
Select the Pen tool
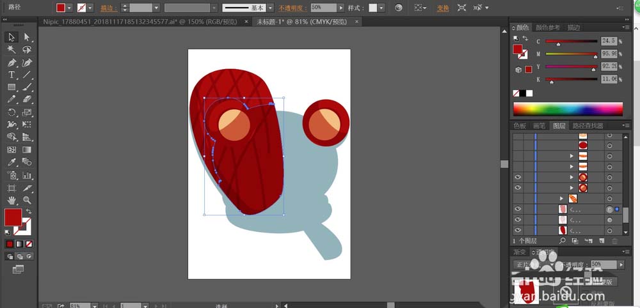pyautogui.click(x=12, y=63)
